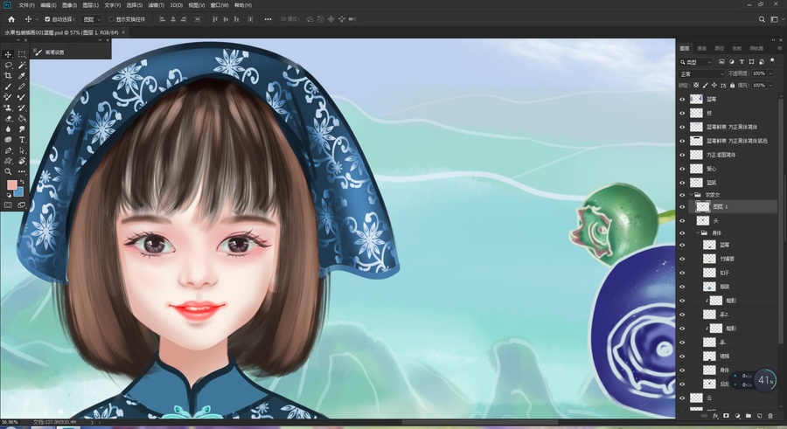This screenshot has height=429, width=787.
Task: Open the 不透明度 opacity dropdown arrow
Action: point(770,73)
